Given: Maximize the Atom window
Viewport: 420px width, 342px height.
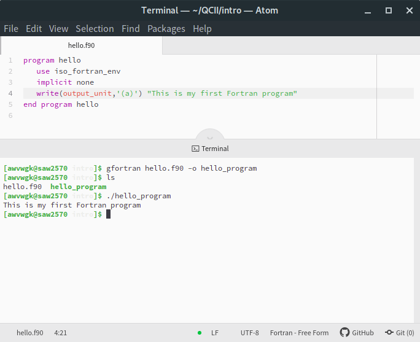Looking at the screenshot, I should (x=389, y=10).
